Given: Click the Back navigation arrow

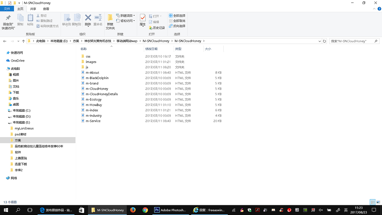Looking at the screenshot, I should [5, 41].
